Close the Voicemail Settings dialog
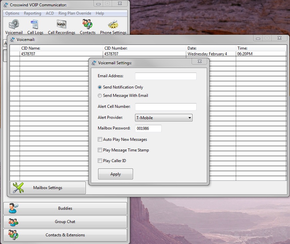This screenshot has width=290, height=244. [x=200, y=62]
